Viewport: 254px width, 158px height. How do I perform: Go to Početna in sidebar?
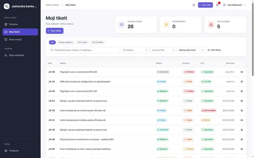point(20,24)
